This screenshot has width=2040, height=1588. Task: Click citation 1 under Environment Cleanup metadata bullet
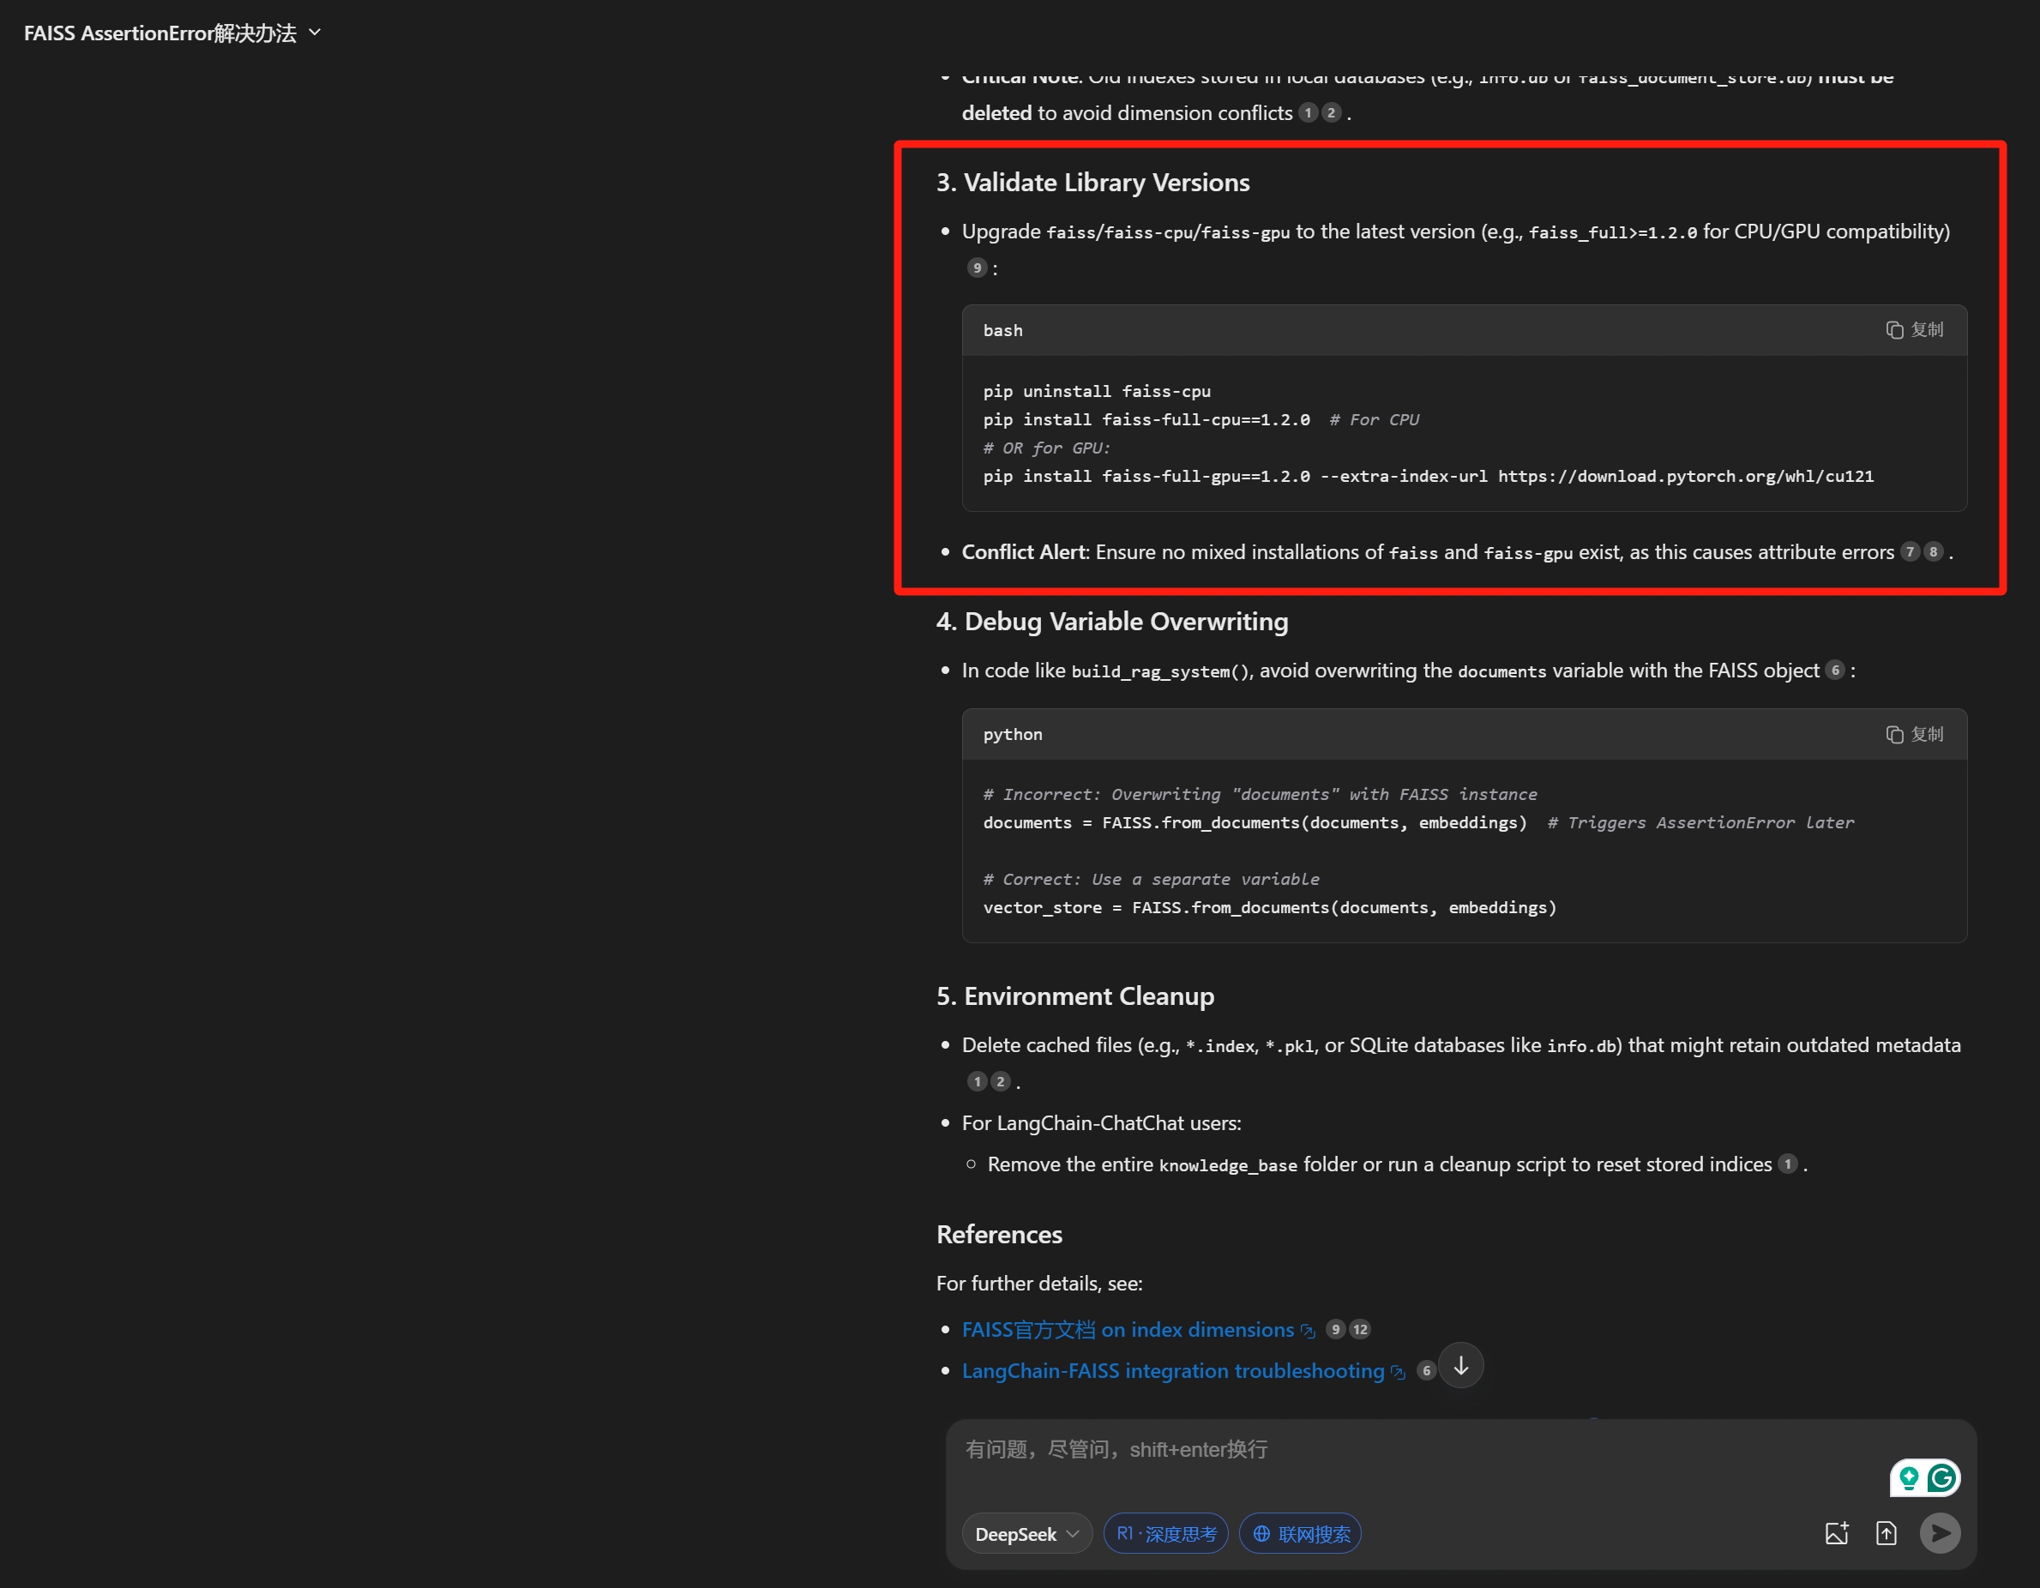[x=977, y=1082]
